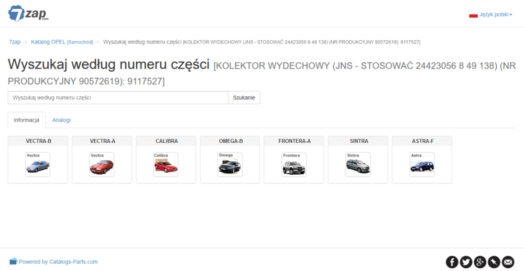Open the Powered by Catalogs-Parts.com link
The image size is (524, 271).
tap(58, 262)
